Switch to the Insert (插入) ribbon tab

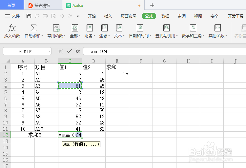(108, 16)
